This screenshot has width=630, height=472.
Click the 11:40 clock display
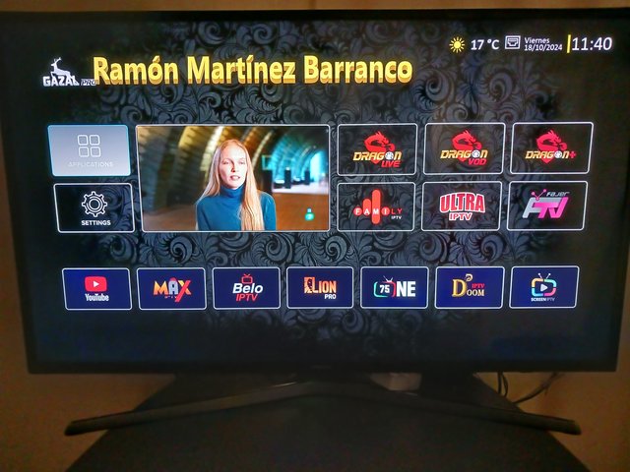coord(592,43)
